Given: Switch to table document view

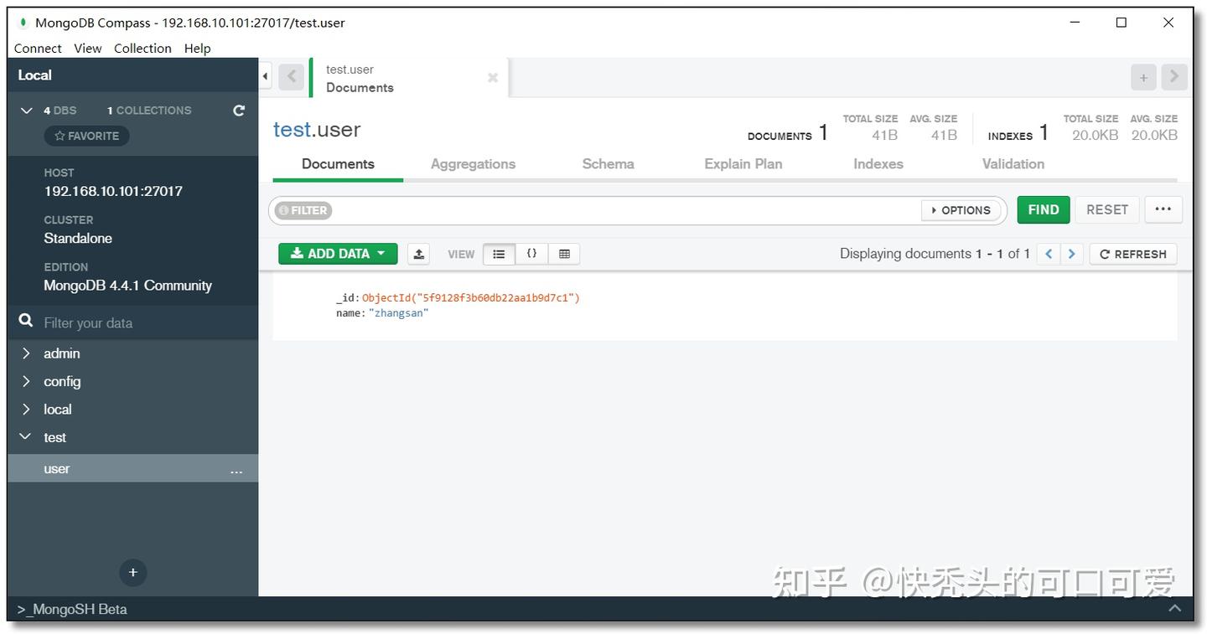Looking at the screenshot, I should pyautogui.click(x=563, y=253).
